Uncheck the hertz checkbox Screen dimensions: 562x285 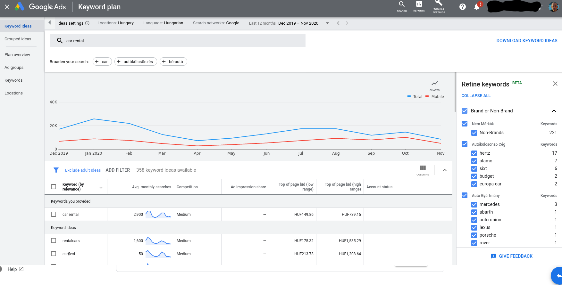[474, 153]
